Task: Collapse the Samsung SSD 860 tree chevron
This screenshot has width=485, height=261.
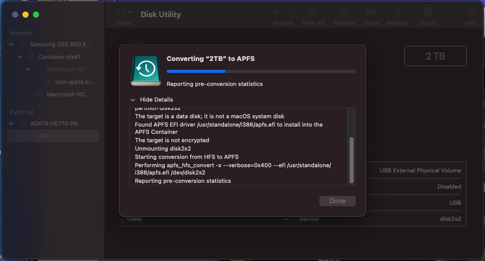Action: point(11,44)
